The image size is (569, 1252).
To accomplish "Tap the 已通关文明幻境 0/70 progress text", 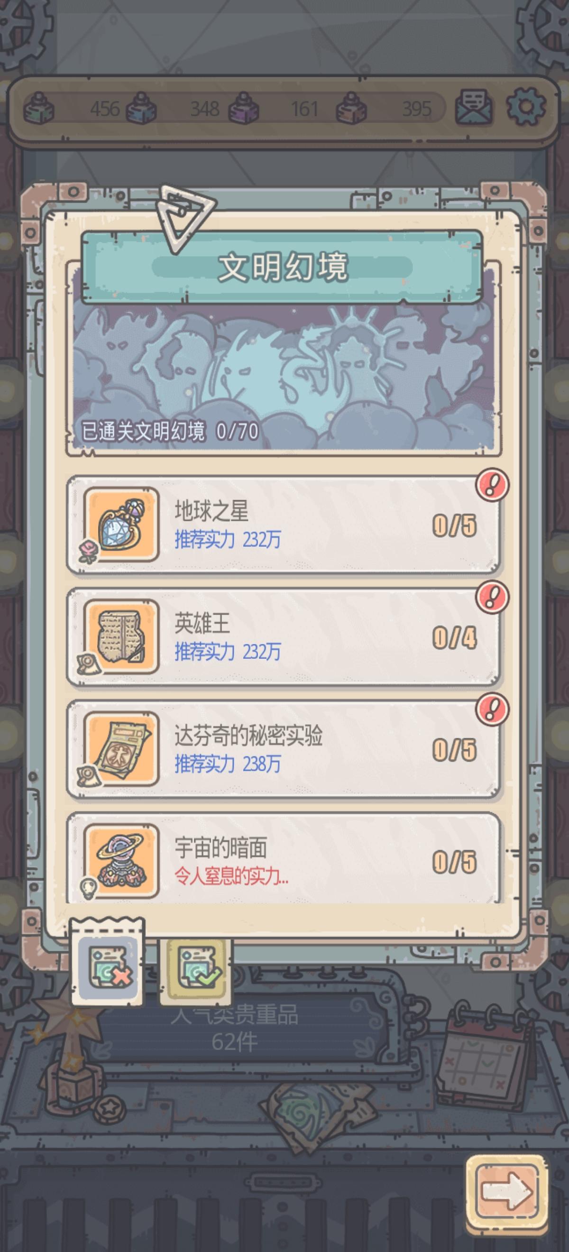I will coord(170,431).
